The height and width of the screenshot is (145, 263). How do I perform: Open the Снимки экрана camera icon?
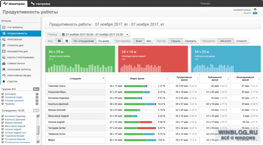pyautogui.click(x=4, y=63)
